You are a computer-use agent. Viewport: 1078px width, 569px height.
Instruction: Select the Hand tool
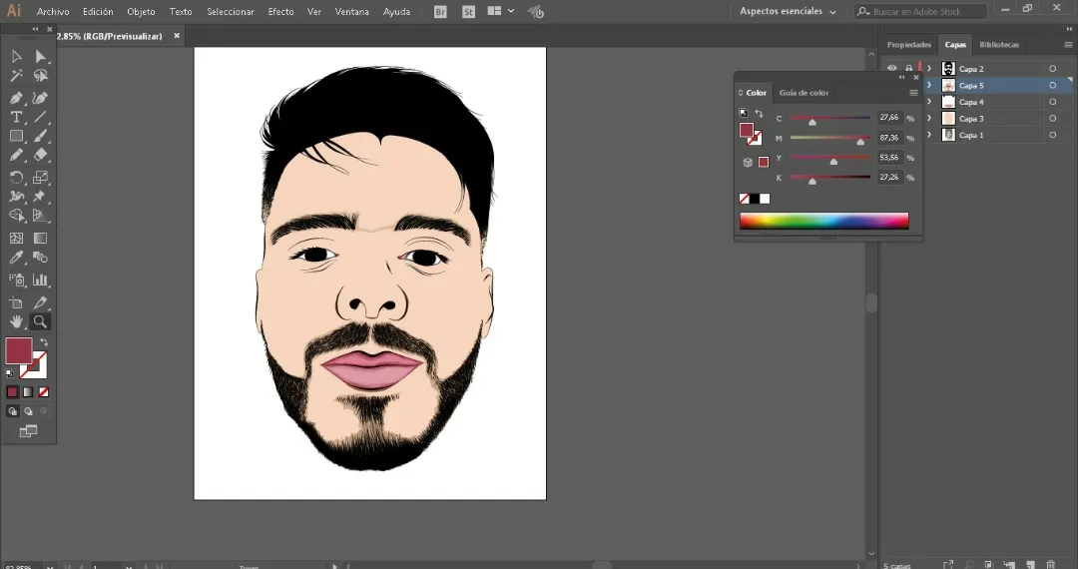click(17, 321)
